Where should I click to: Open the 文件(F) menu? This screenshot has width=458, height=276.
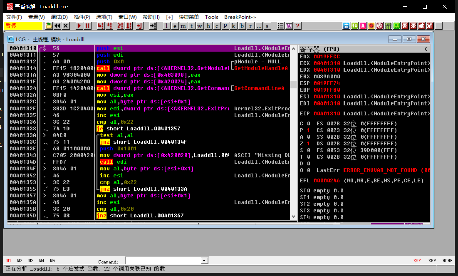pos(14,17)
